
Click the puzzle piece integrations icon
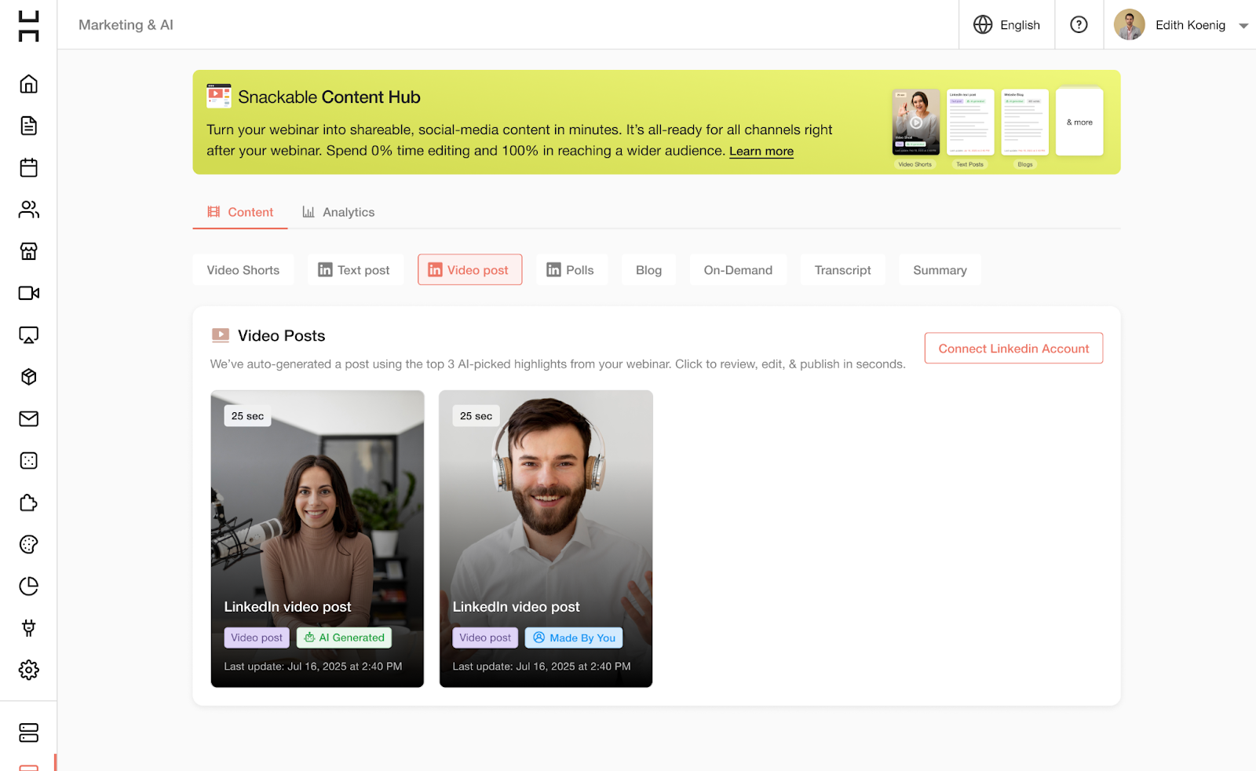[28, 502]
